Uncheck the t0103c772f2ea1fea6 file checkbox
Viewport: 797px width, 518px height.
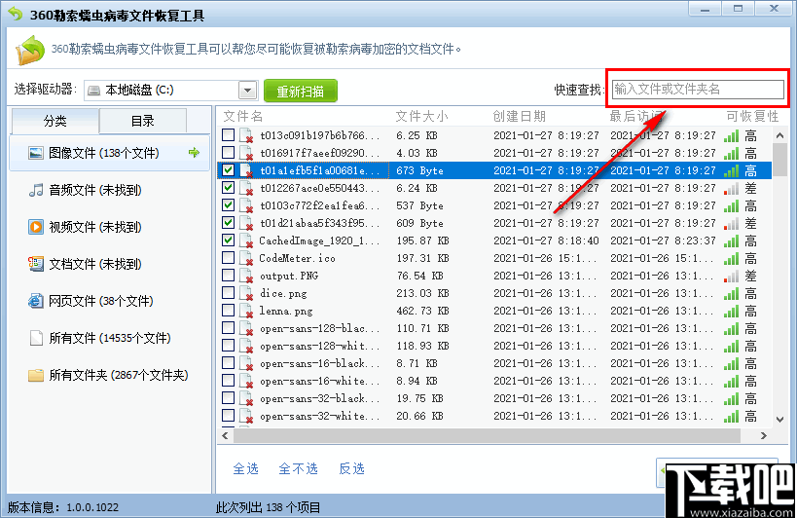(x=229, y=204)
